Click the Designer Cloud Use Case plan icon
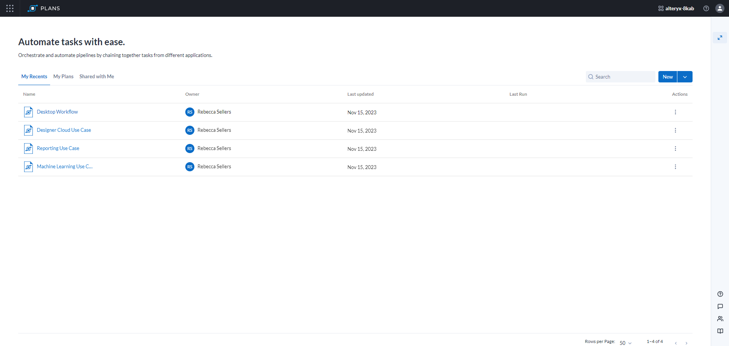The width and height of the screenshot is (729, 346). click(x=28, y=130)
